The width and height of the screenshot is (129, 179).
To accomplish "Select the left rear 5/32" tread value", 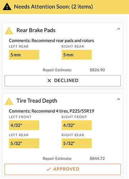I will (24, 143).
